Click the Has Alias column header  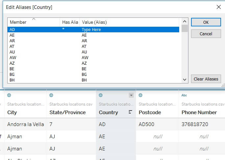[x=70, y=22]
